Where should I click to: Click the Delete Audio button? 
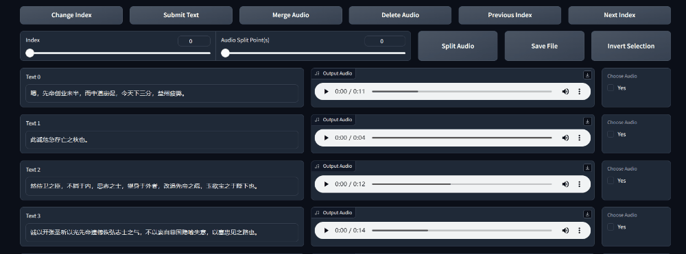click(400, 15)
